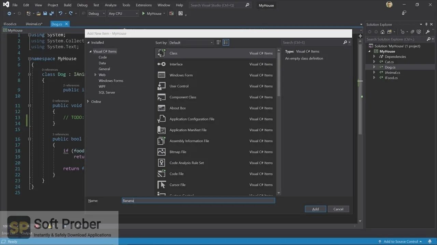Open the Build menu

click(x=68, y=5)
